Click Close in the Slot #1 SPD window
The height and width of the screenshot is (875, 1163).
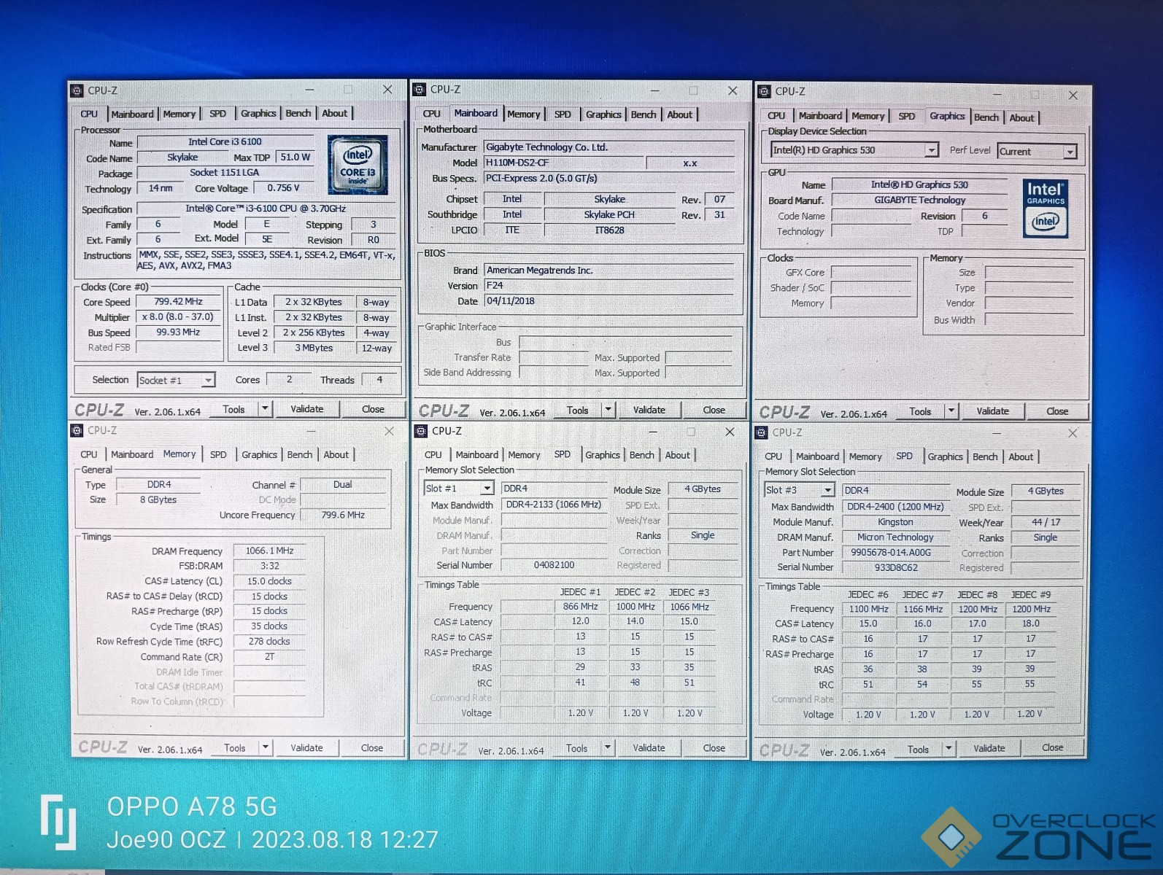(x=714, y=748)
